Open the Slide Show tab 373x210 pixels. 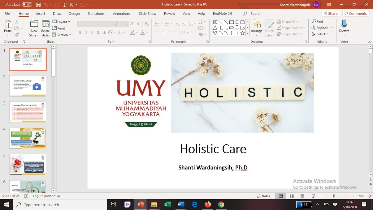pyautogui.click(x=147, y=13)
